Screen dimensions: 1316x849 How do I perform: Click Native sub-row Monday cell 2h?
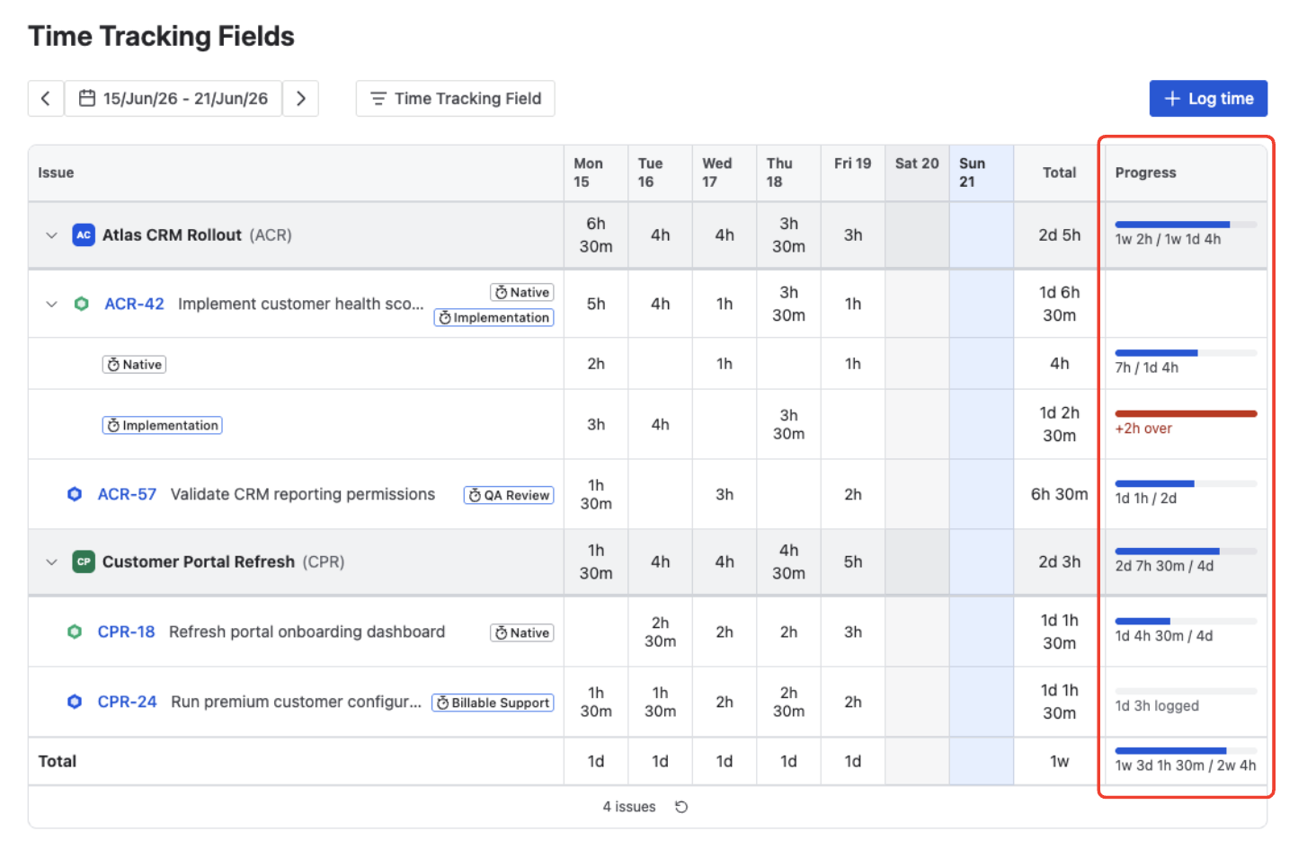click(x=596, y=364)
